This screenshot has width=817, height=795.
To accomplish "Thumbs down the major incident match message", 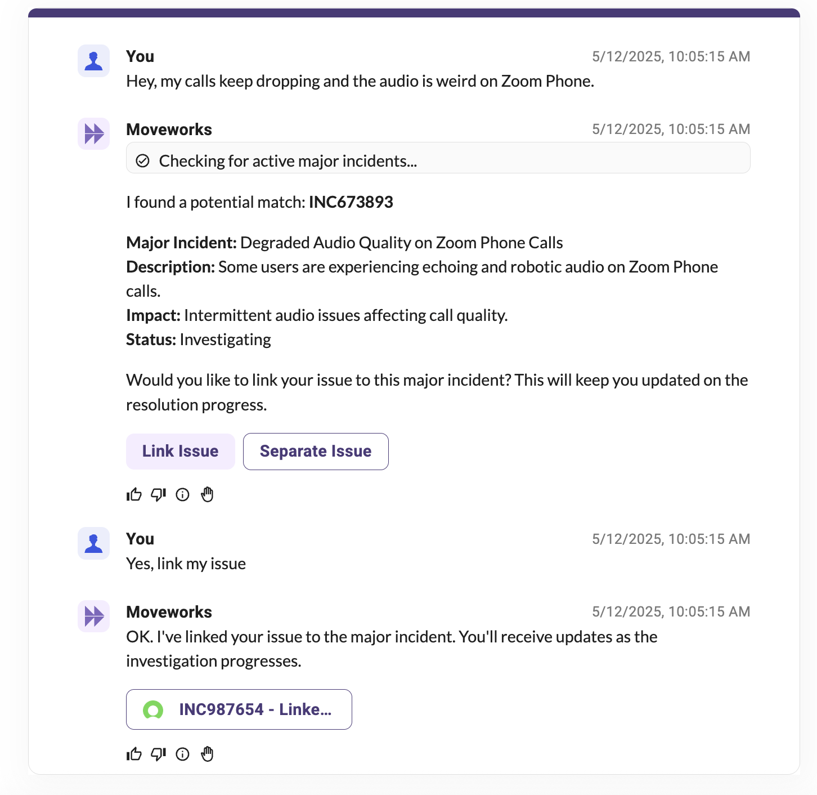I will [158, 494].
